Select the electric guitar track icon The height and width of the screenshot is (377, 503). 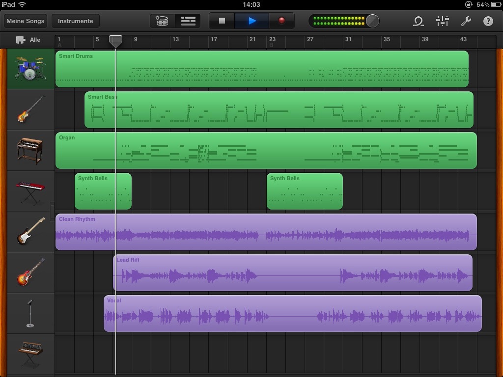[x=29, y=231]
